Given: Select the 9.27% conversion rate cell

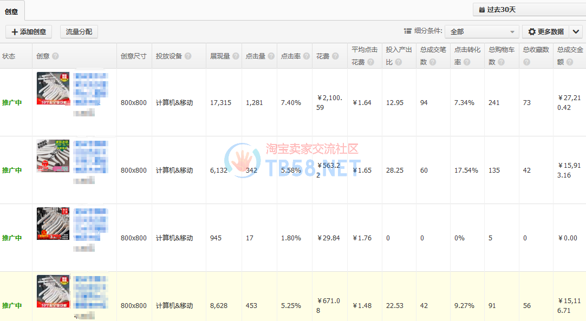Looking at the screenshot, I should click(464, 305).
